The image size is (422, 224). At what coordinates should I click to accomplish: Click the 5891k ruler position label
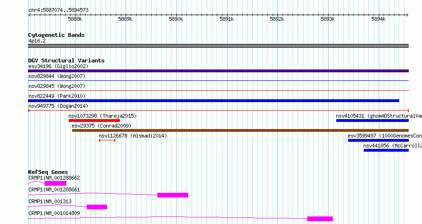[227, 19]
